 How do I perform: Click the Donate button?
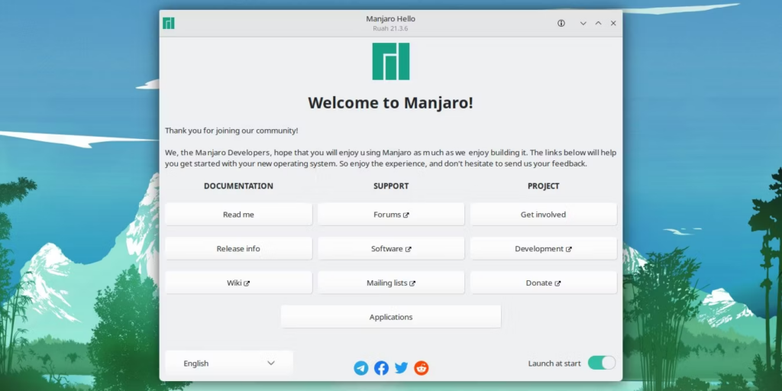click(x=544, y=283)
